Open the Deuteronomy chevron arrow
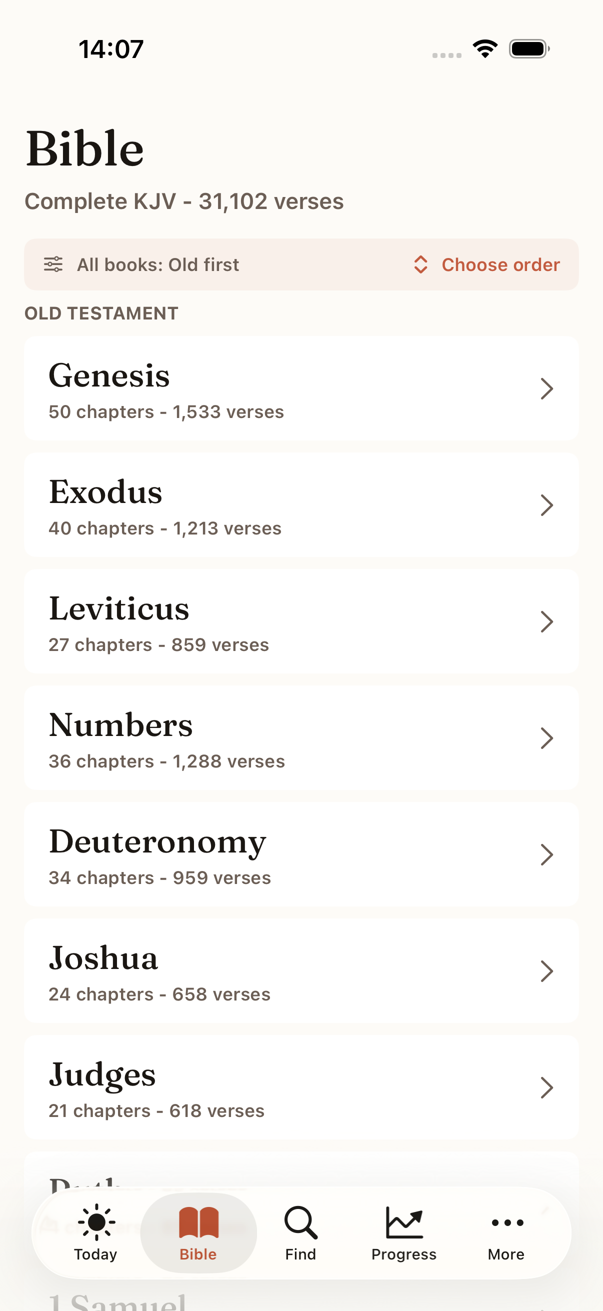This screenshot has width=603, height=1311. tap(546, 855)
